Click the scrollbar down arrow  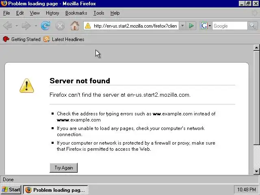(x=256, y=171)
